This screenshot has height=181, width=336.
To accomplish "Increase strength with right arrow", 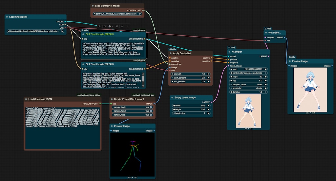I will click(x=208, y=74).
